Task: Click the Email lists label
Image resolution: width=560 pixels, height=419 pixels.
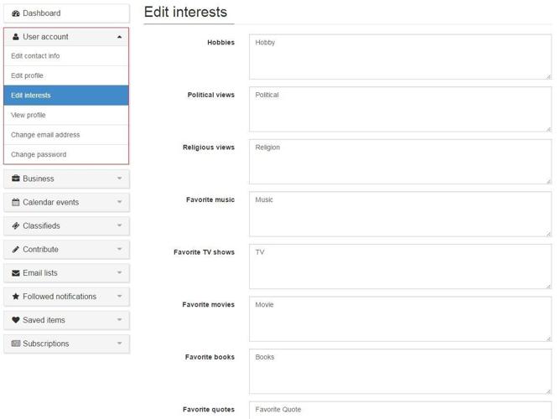Action: tap(40, 272)
